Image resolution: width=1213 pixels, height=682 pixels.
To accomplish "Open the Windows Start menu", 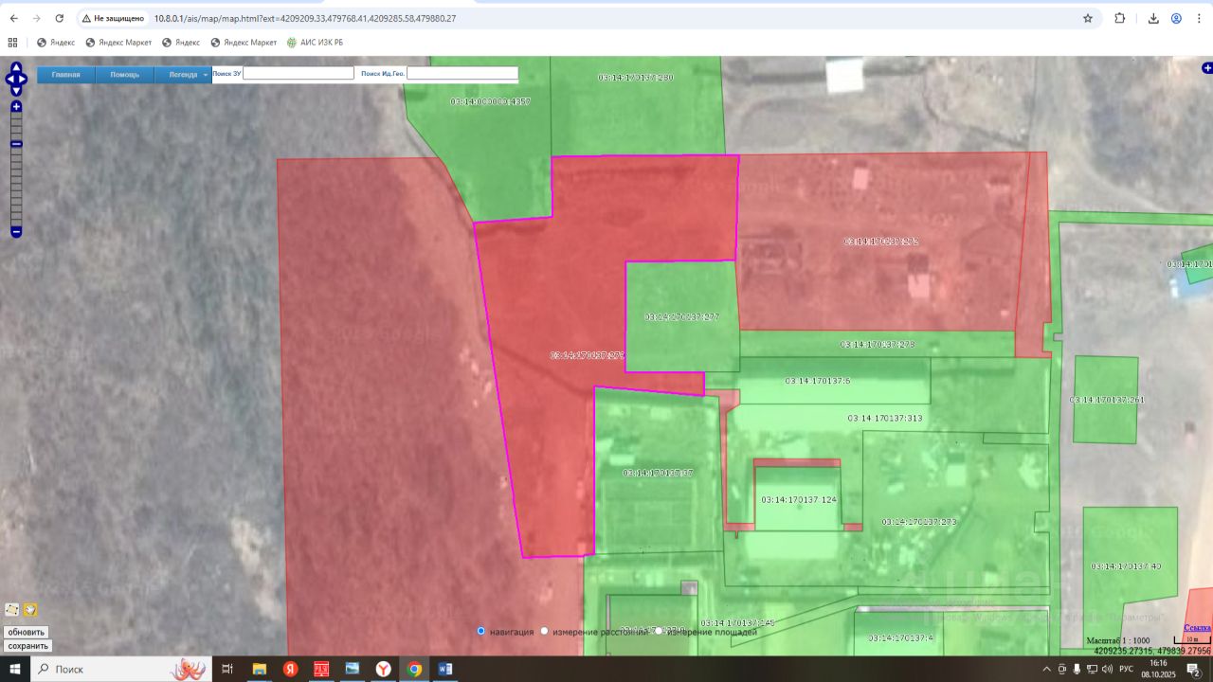I will coord(15,669).
